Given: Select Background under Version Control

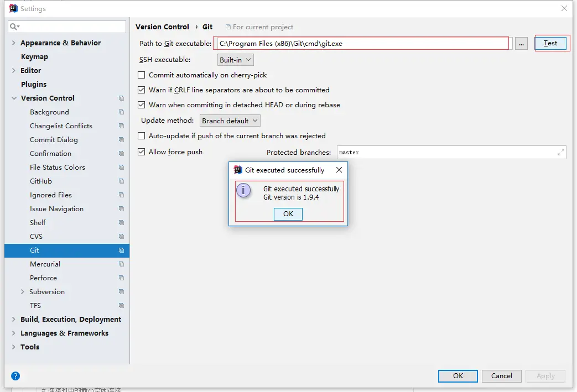Looking at the screenshot, I should (x=49, y=112).
